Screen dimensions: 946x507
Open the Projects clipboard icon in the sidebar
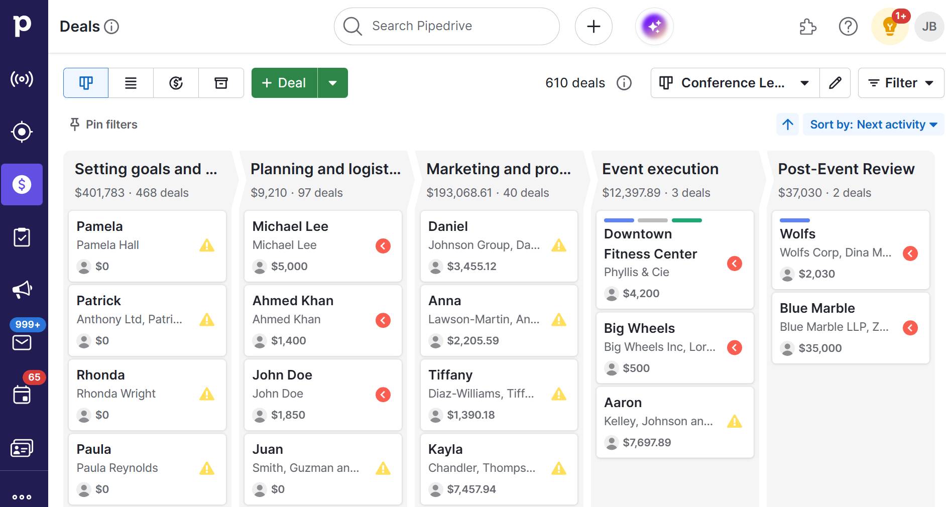point(22,237)
